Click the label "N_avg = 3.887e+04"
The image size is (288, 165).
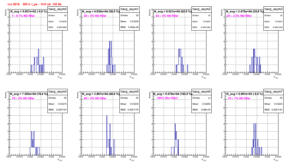click(x=95, y=94)
